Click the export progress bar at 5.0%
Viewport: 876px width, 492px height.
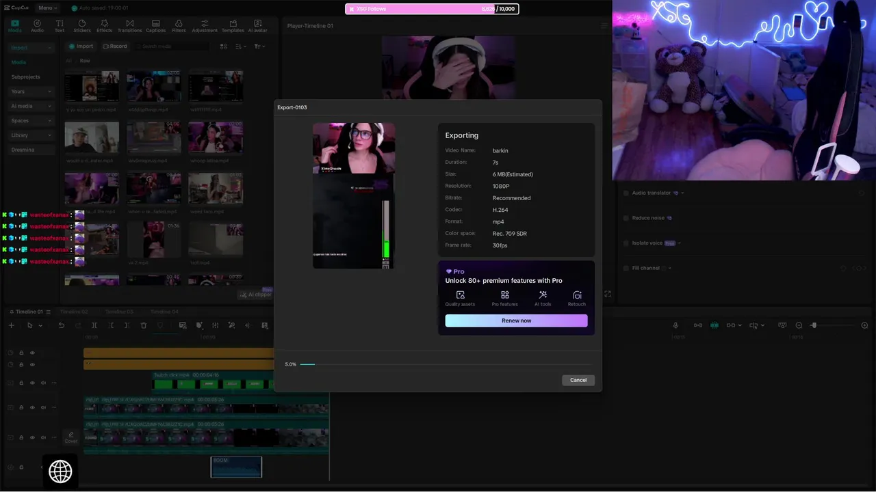click(446, 364)
